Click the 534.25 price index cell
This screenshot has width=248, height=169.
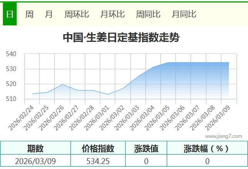pyautogui.click(x=98, y=161)
